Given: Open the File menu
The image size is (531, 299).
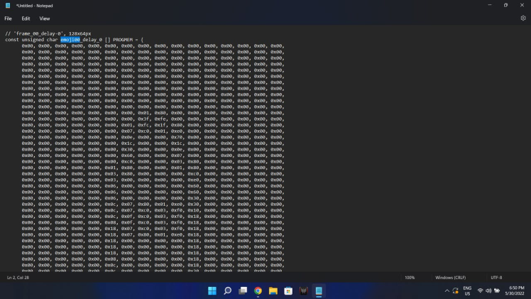Looking at the screenshot, I should [x=9, y=18].
